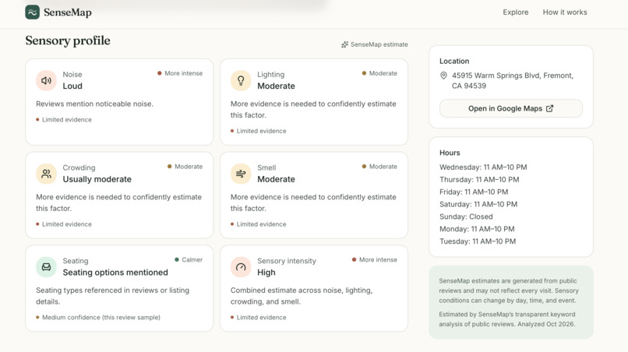Click 'Saturday: 11 AM–10 PM' row

point(478,205)
